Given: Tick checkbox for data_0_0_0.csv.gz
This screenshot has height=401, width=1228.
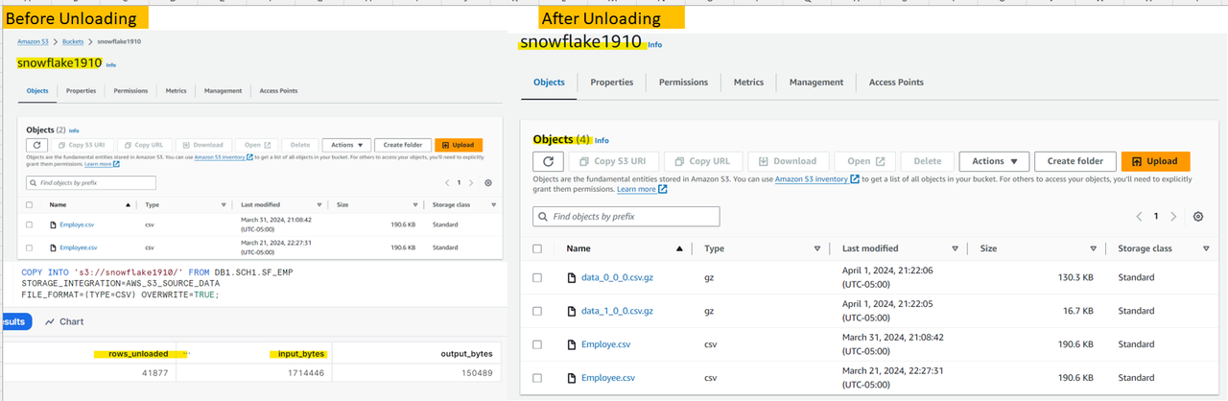Looking at the screenshot, I should (x=537, y=278).
